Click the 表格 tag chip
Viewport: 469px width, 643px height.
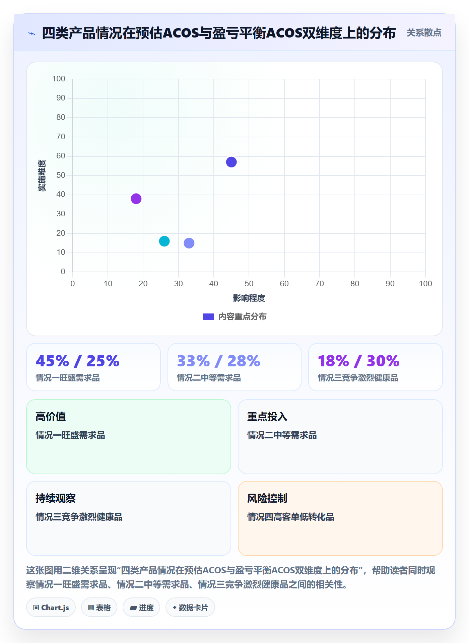click(99, 608)
